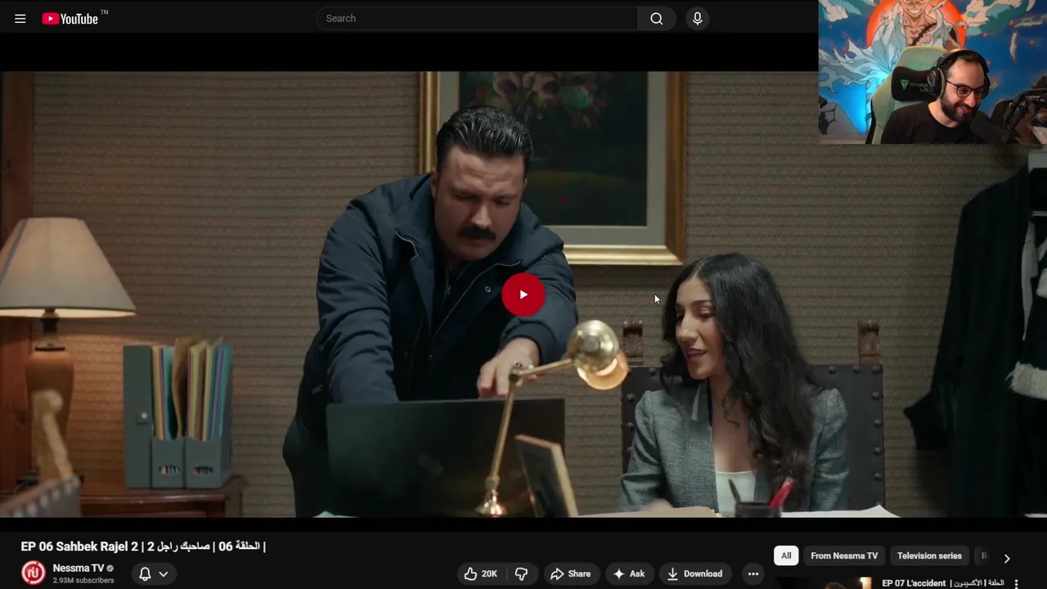This screenshot has height=589, width=1047.
Task: Open the EP 07 L'accident video title
Action: coord(943,583)
